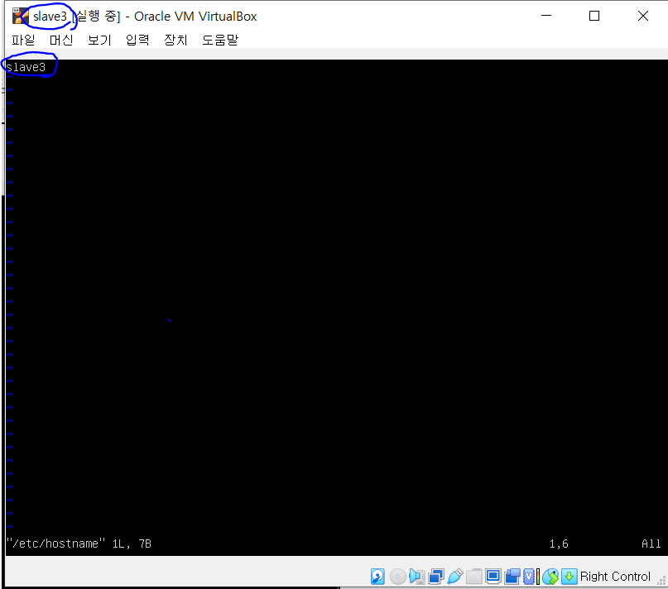The image size is (668, 589).
Task: Click the shared folders status icon
Action: [473, 577]
